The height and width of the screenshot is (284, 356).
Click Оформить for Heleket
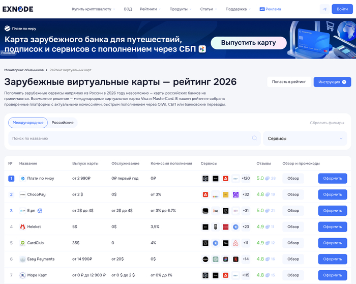pyautogui.click(x=333, y=227)
